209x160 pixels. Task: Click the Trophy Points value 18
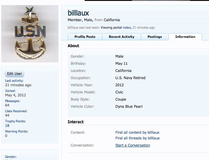click(7, 126)
